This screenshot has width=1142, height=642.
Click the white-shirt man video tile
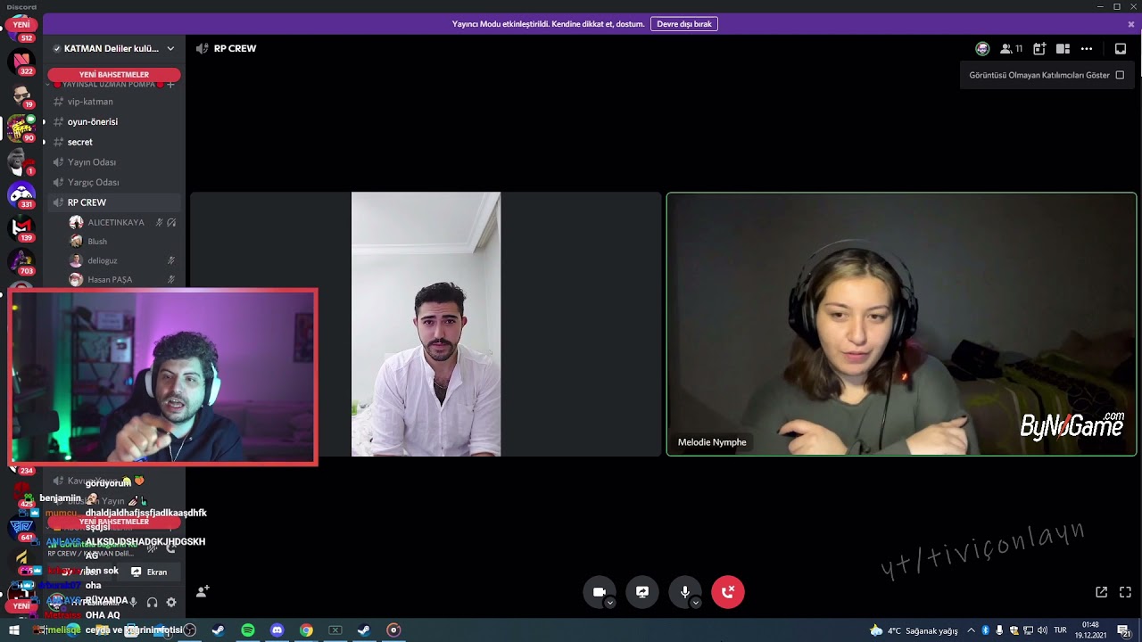(x=426, y=325)
